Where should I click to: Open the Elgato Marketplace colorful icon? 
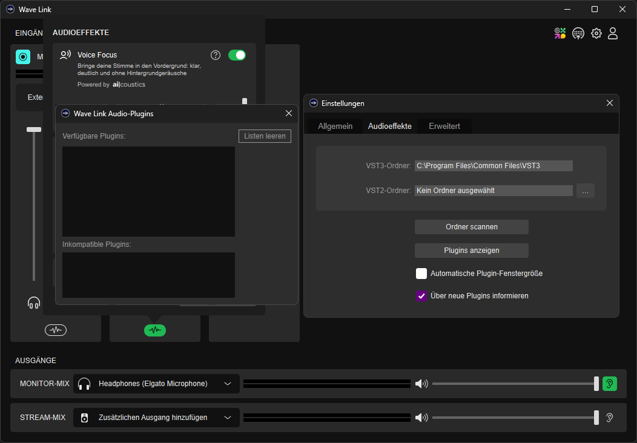coord(560,33)
